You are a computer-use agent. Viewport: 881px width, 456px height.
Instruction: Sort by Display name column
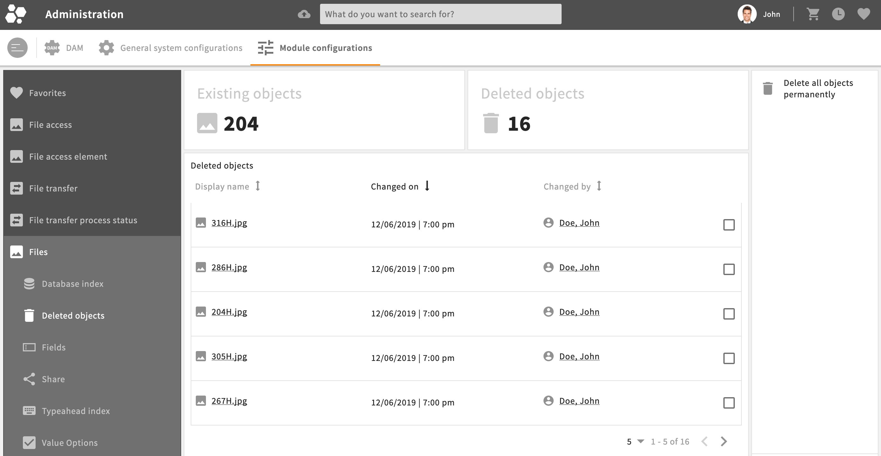[x=228, y=186]
